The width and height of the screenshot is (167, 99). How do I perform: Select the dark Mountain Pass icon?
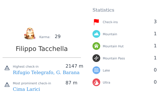click(x=96, y=58)
